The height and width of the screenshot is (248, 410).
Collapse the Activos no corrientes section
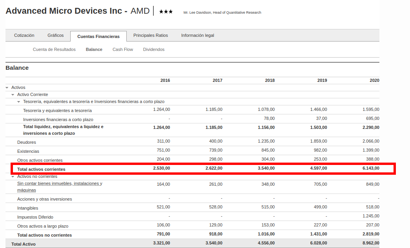(x=13, y=177)
